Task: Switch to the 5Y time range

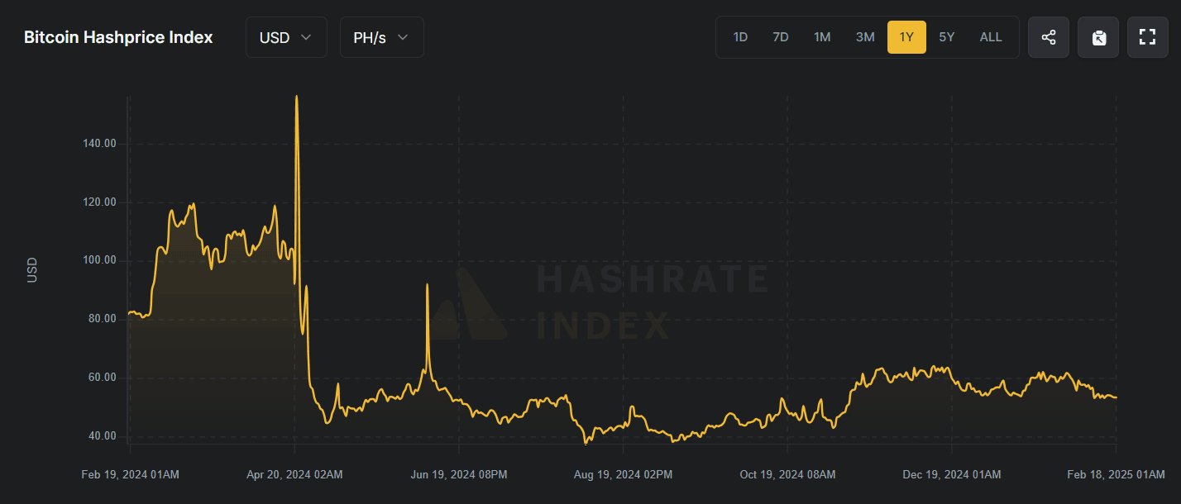Action: pos(947,37)
